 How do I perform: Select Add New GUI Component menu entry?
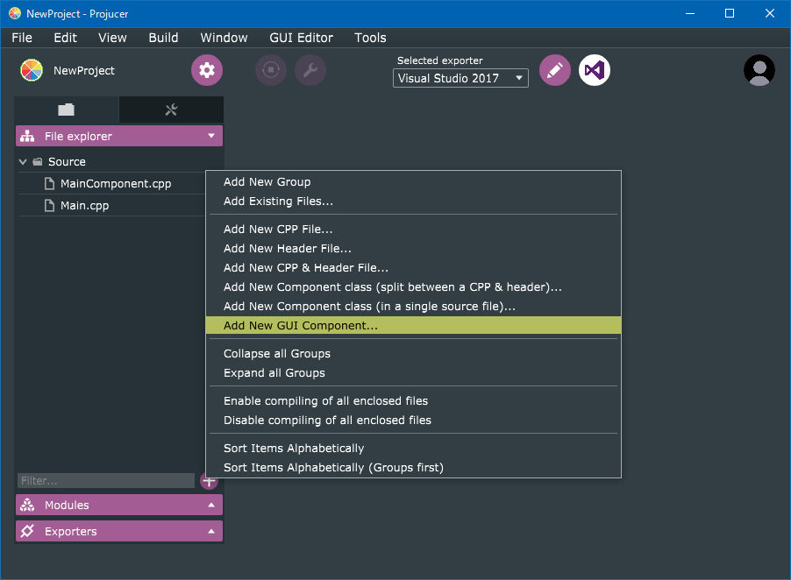(301, 325)
